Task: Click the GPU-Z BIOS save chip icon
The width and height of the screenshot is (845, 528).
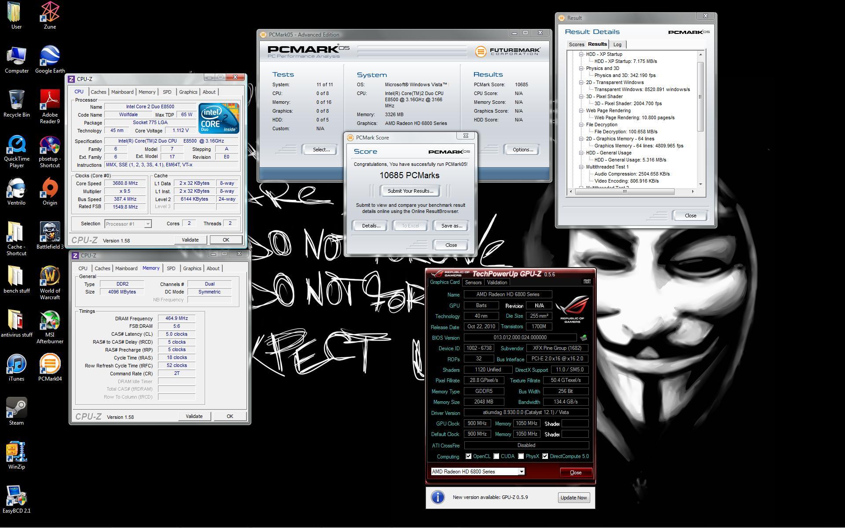Action: pyautogui.click(x=584, y=337)
